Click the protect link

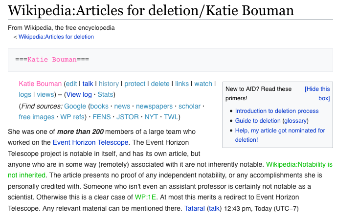[135, 84]
